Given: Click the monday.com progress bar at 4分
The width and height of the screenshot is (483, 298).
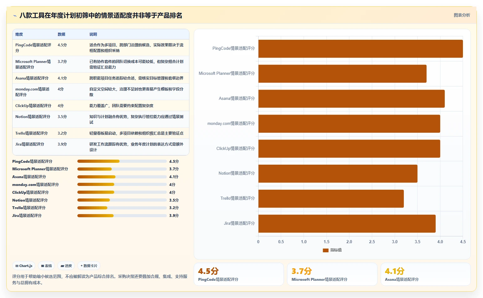Looking at the screenshot, I should 122,184.
